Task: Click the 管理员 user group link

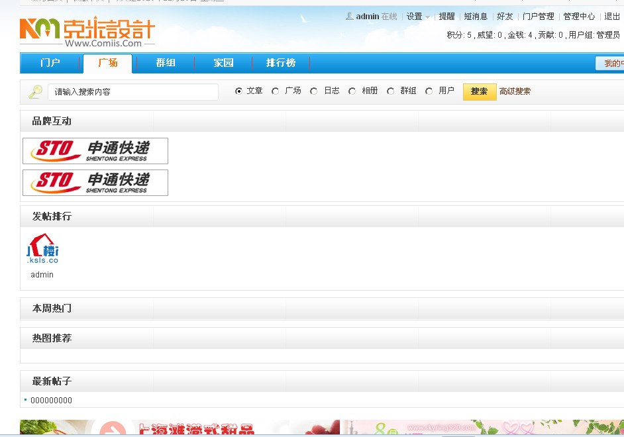Action: [608, 35]
